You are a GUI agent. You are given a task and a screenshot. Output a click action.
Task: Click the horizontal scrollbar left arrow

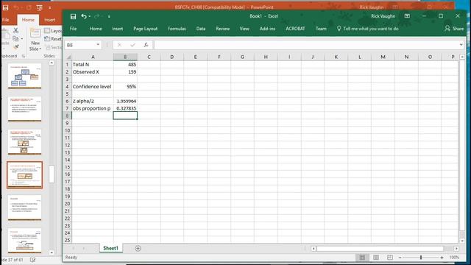(x=314, y=249)
